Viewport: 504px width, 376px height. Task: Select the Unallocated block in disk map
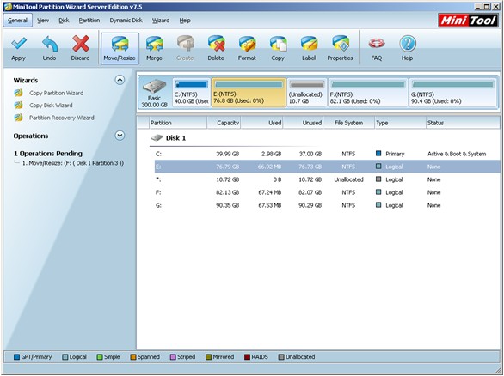(307, 93)
